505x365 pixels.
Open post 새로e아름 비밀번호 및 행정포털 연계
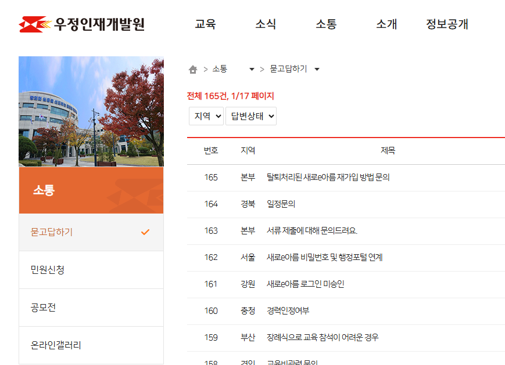pos(325,257)
